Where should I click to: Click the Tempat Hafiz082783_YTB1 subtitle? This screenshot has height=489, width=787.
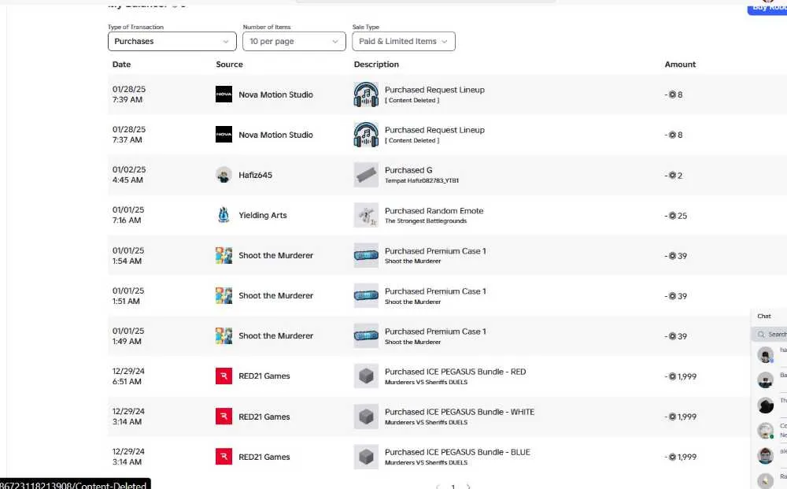422,181
